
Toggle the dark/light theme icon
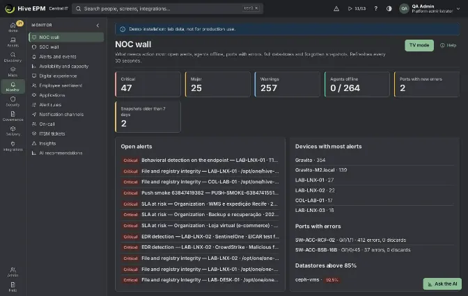pos(389,8)
